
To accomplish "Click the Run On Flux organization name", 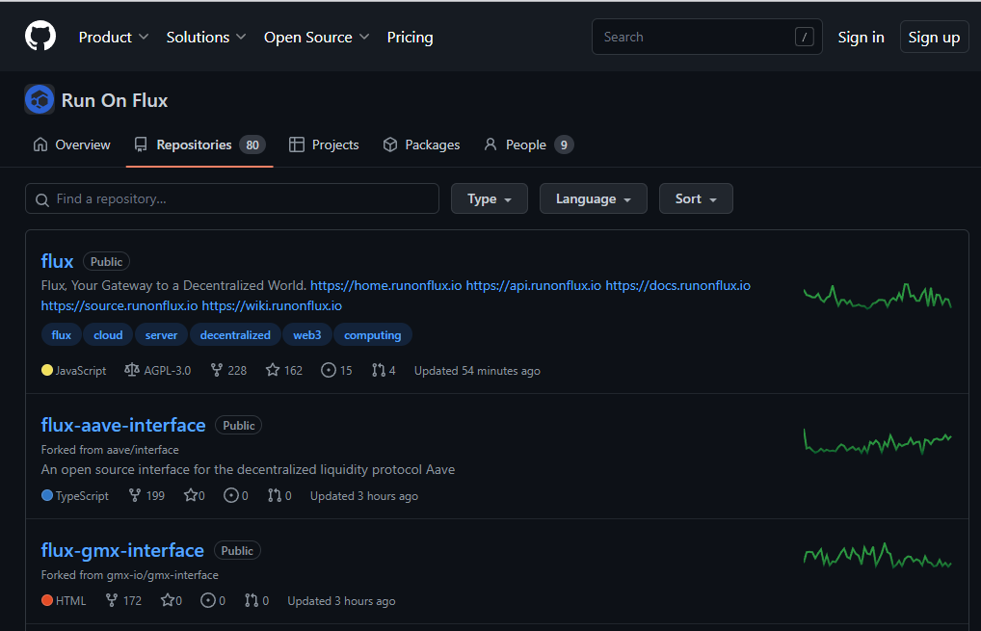I will click(x=115, y=100).
